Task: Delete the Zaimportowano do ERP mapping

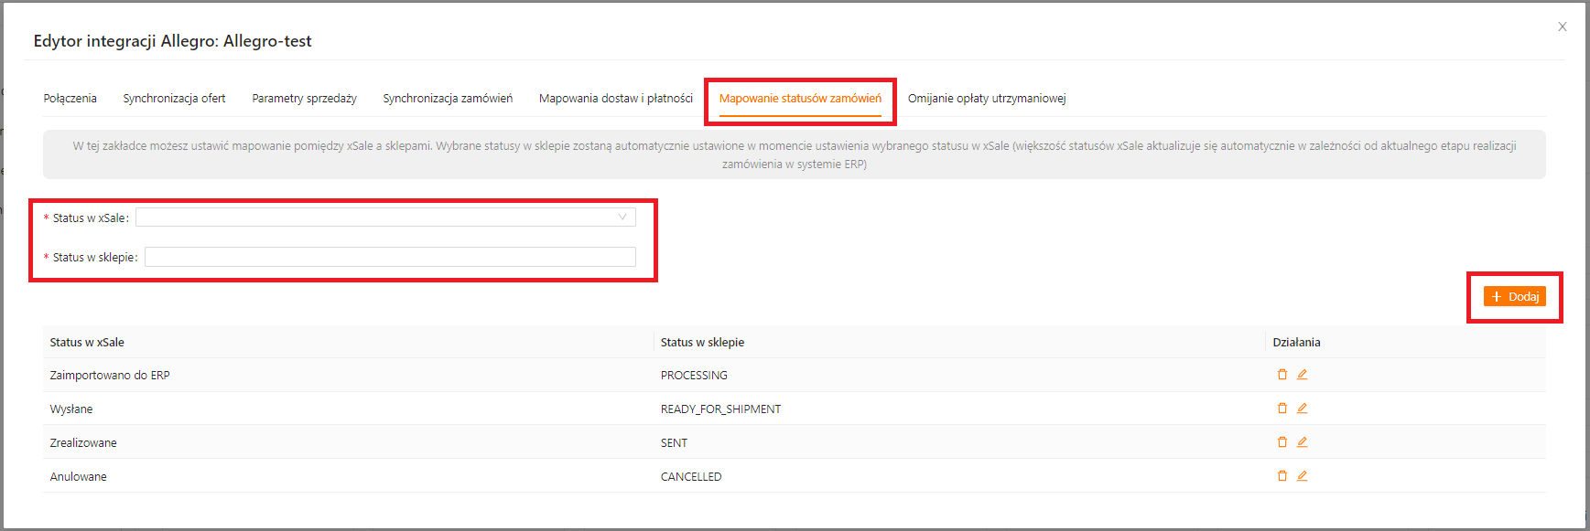Action: (x=1282, y=375)
